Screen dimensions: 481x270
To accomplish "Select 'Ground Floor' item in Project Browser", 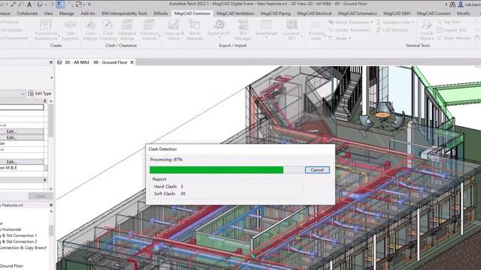I will tap(11, 265).
